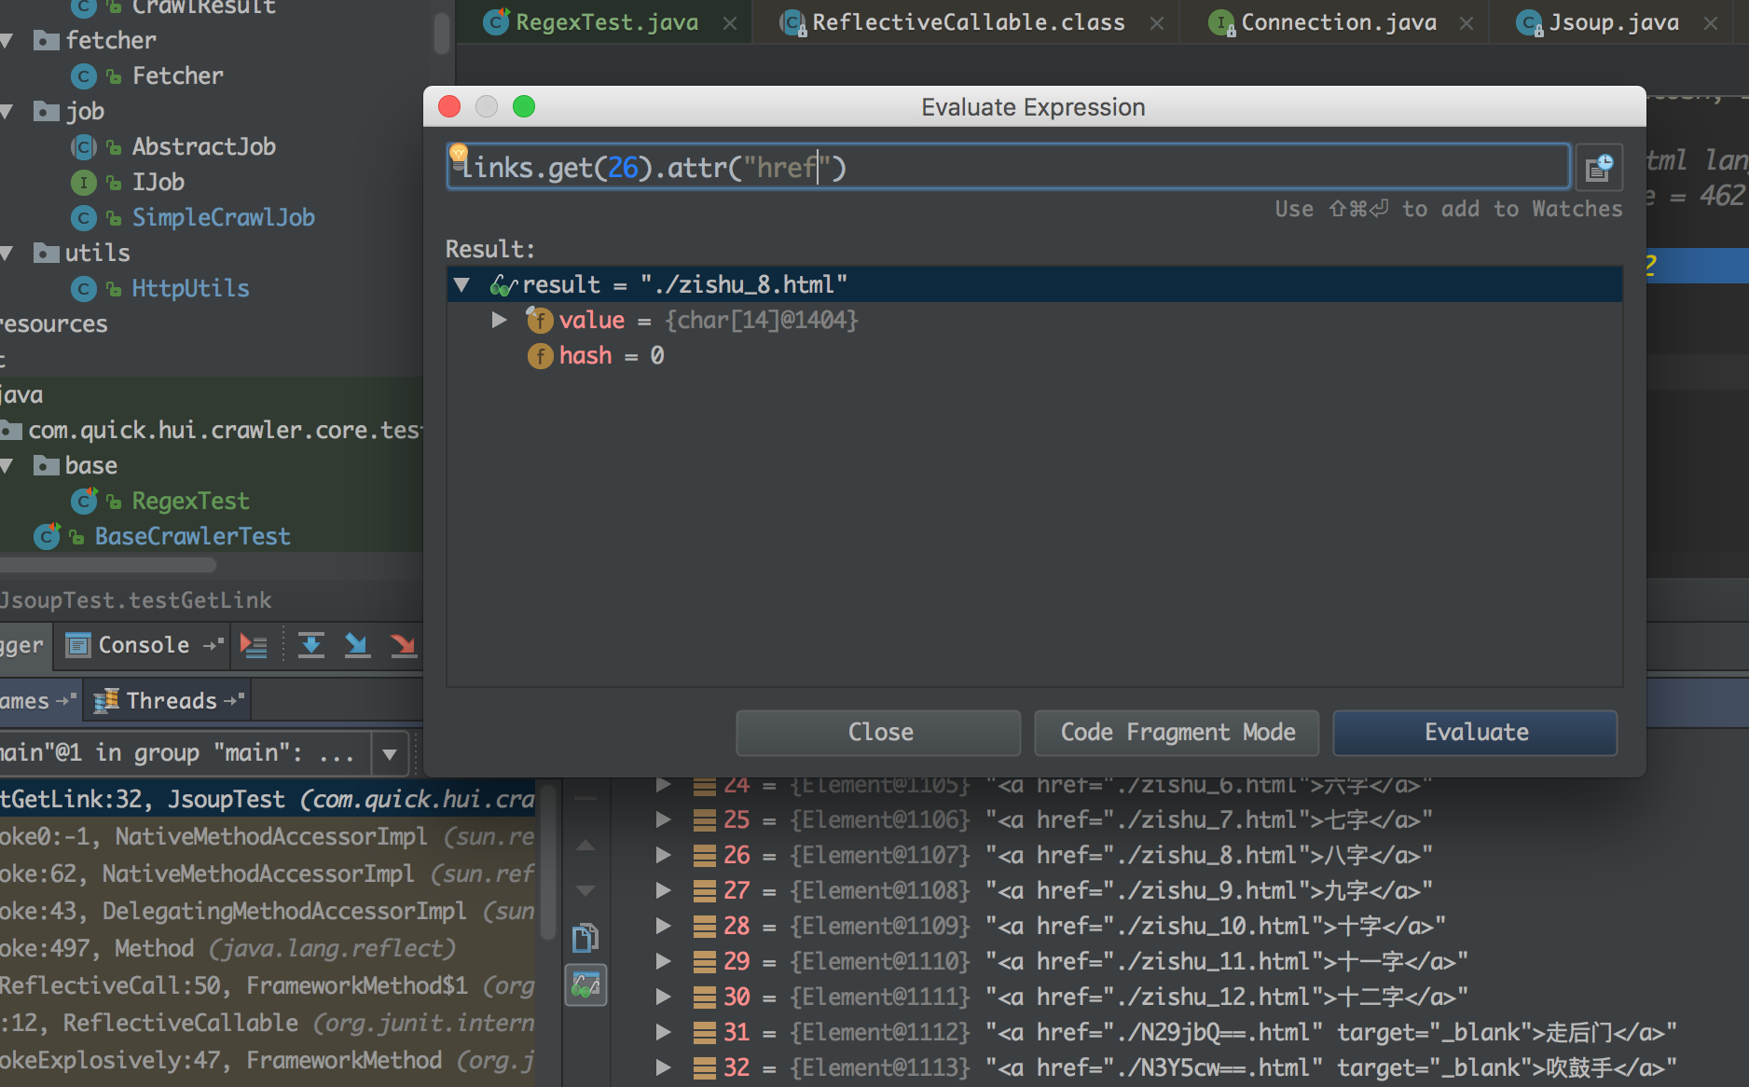The image size is (1749, 1087).
Task: Select BaseCrawlerTest in project tree
Action: click(x=192, y=536)
